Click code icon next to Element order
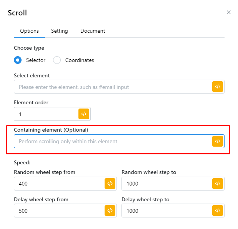 (84, 114)
